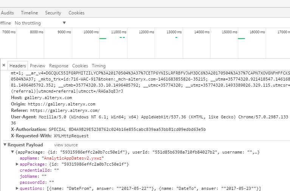
Task: Click the 8000 ms timeline marker
Action: point(37,32)
